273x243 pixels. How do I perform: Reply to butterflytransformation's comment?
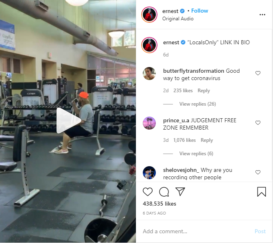point(204,91)
